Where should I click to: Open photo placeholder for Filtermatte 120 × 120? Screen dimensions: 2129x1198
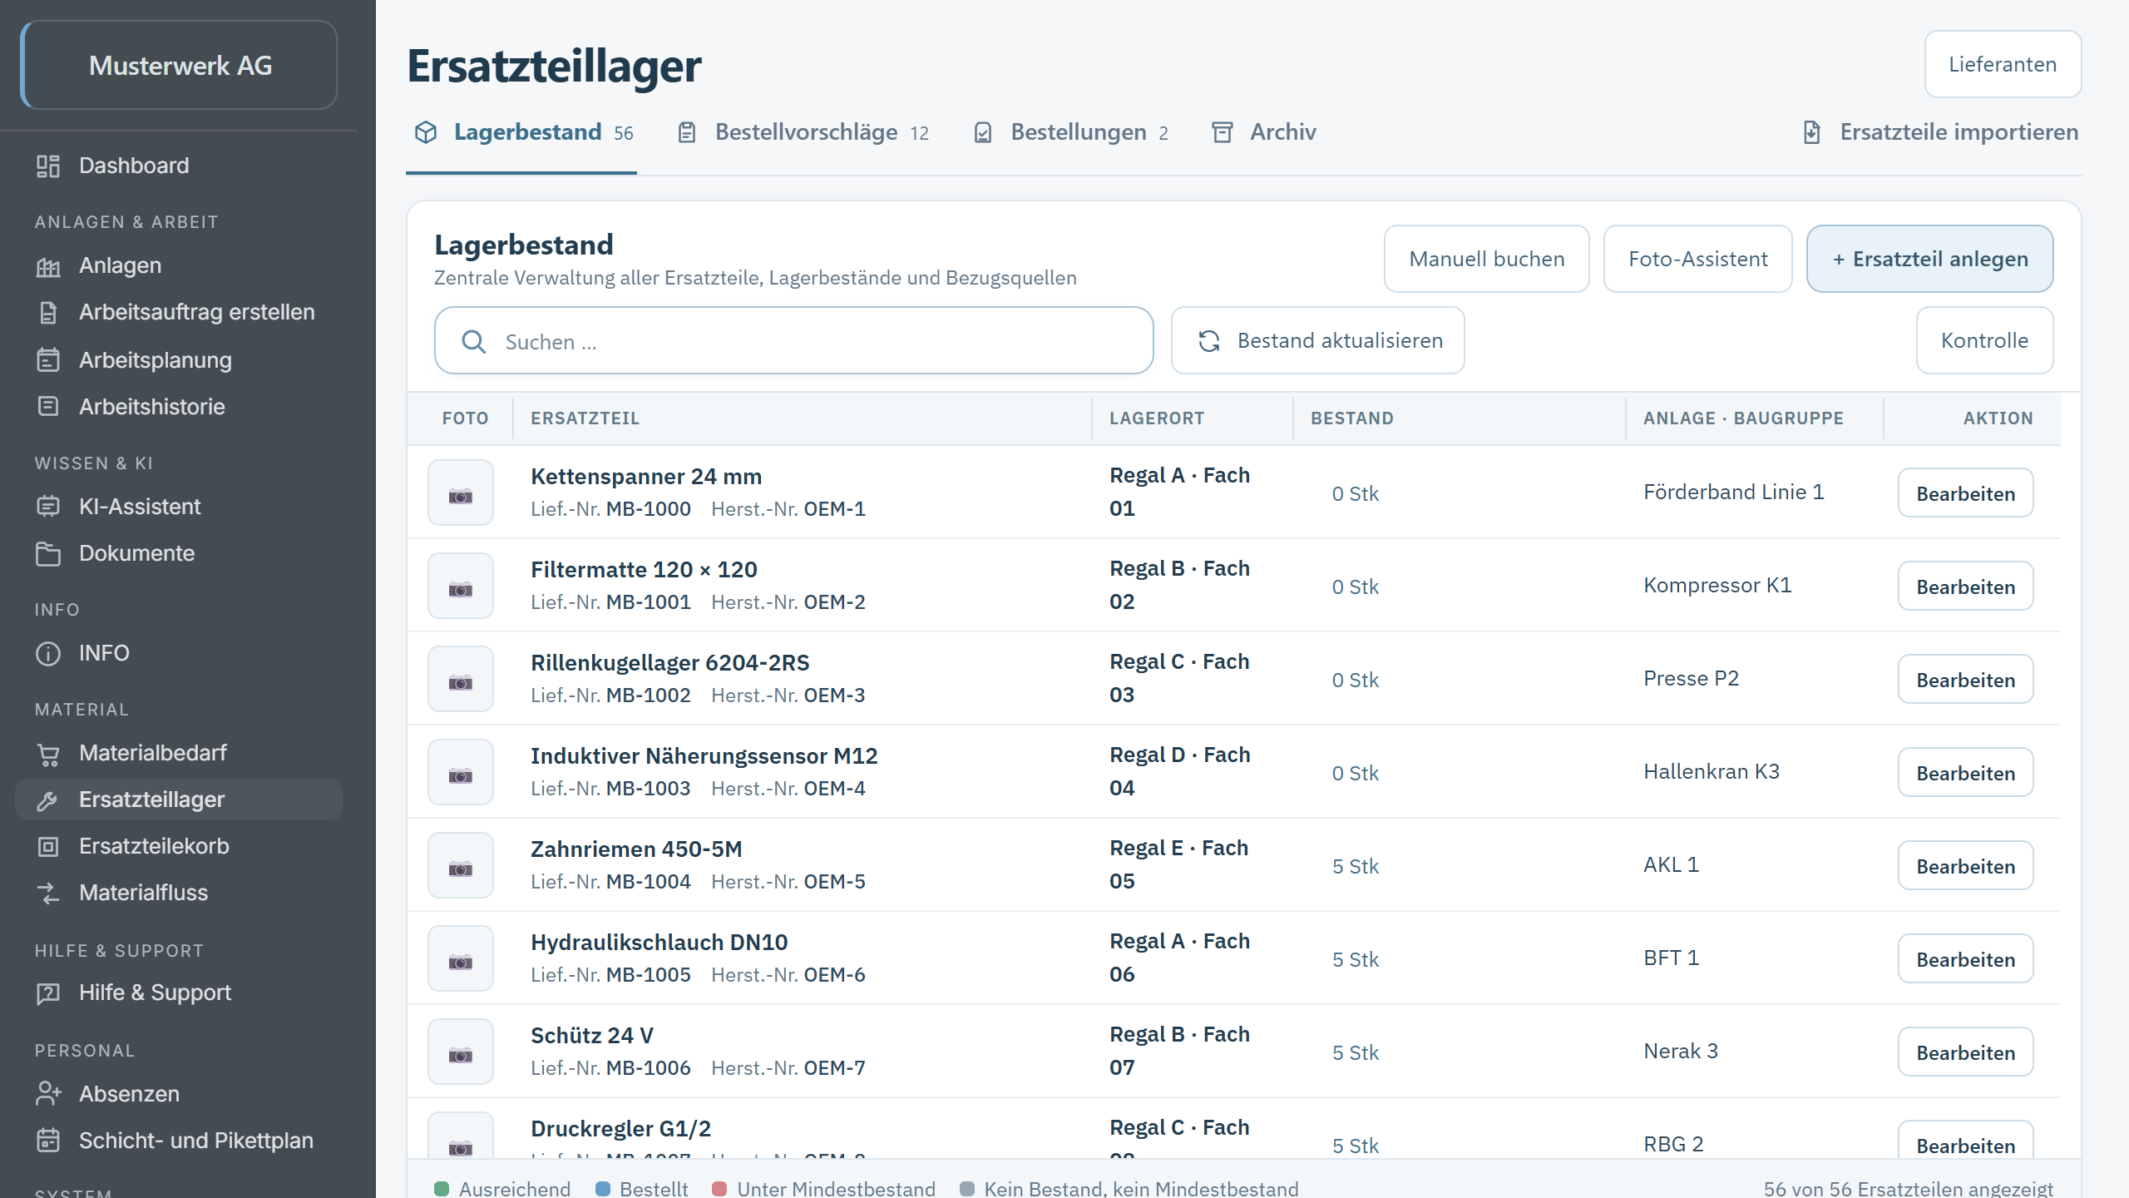(x=461, y=587)
